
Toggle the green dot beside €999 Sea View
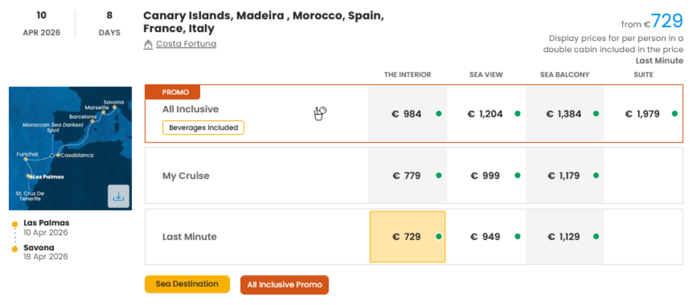point(517,175)
